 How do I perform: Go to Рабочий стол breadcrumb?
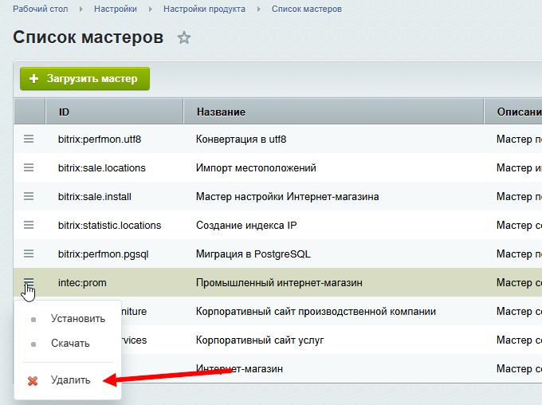point(41,9)
